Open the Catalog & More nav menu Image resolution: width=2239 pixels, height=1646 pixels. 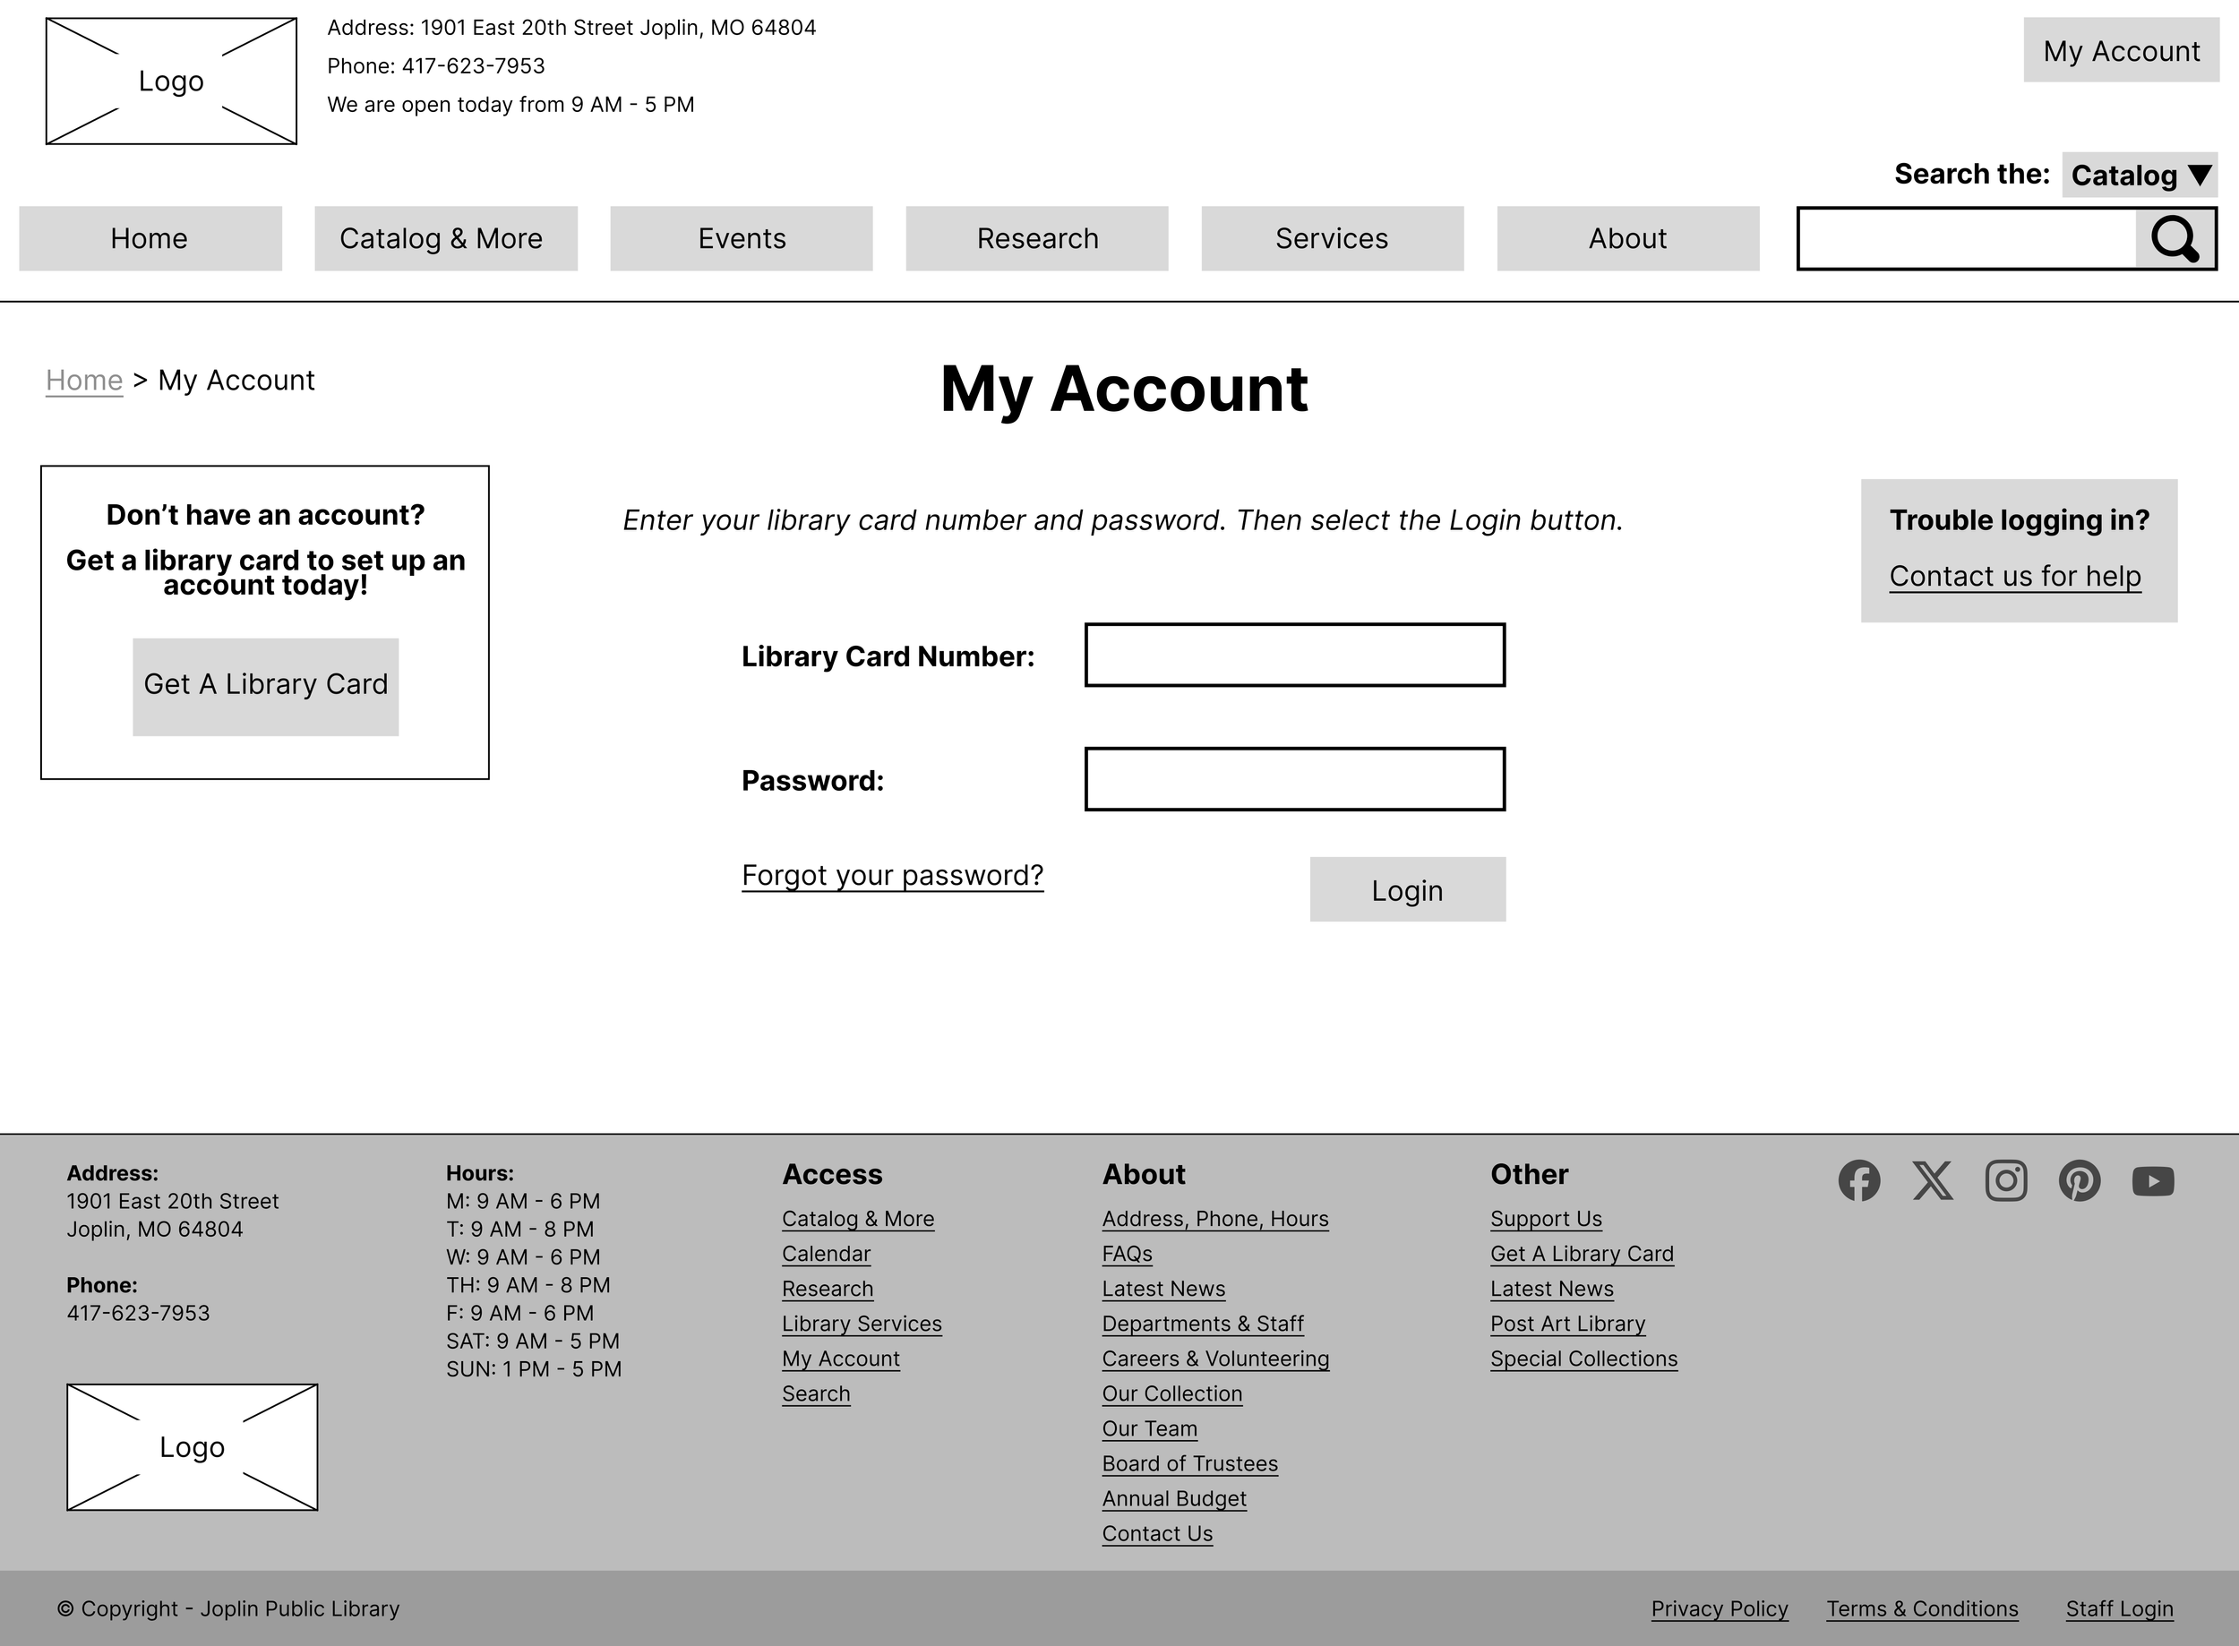click(x=445, y=238)
